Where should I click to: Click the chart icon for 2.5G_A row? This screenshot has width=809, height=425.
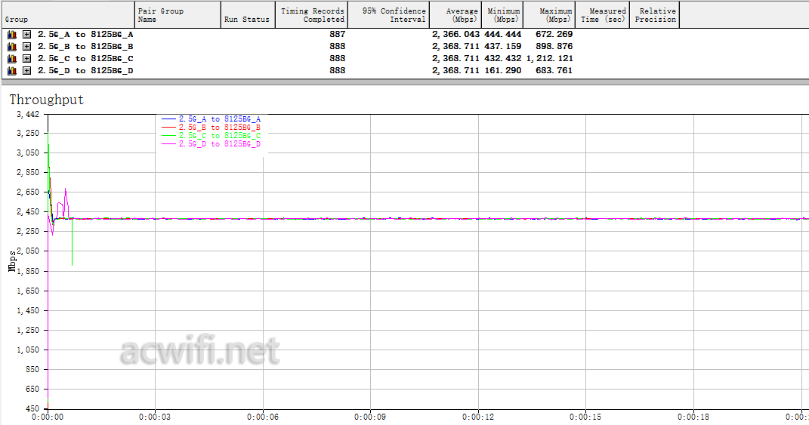[x=12, y=35]
